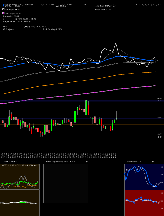Open the blue Stochastics mini chart
164x216 pixels.
(144, 177)
